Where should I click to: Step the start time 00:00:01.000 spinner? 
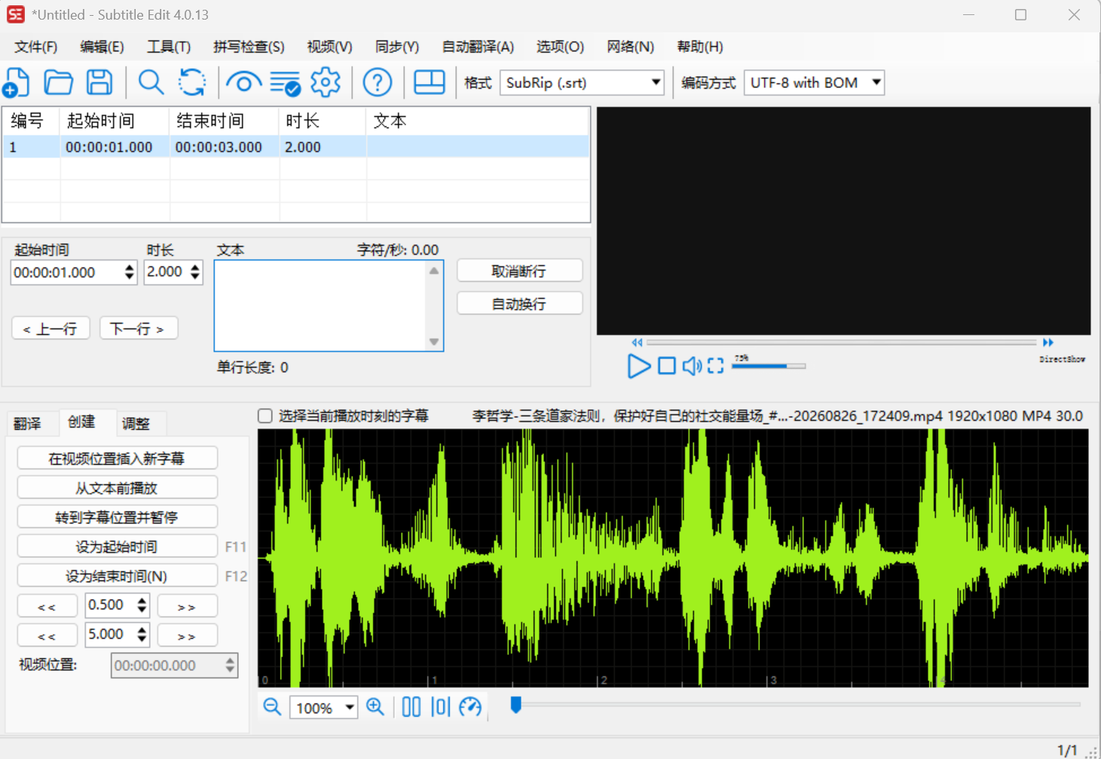(x=130, y=272)
